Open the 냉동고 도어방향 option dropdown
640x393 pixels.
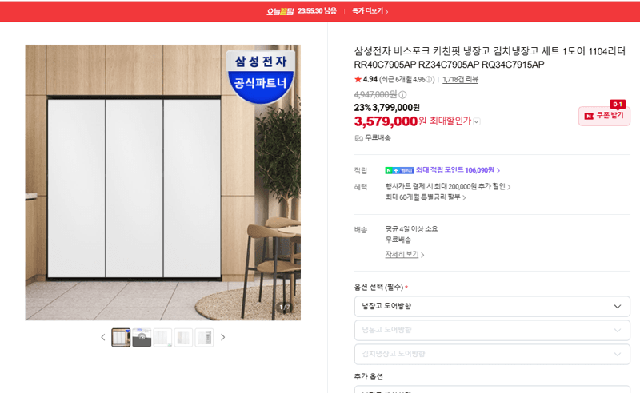(492, 330)
